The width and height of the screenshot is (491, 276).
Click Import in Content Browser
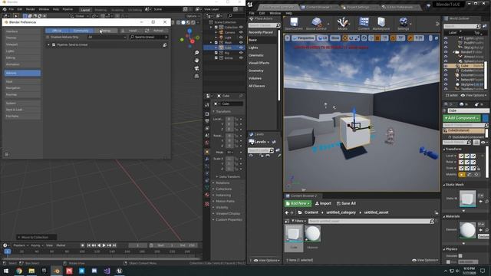[323, 203]
